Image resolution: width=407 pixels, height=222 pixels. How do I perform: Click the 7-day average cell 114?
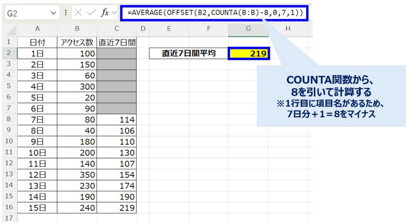click(117, 120)
